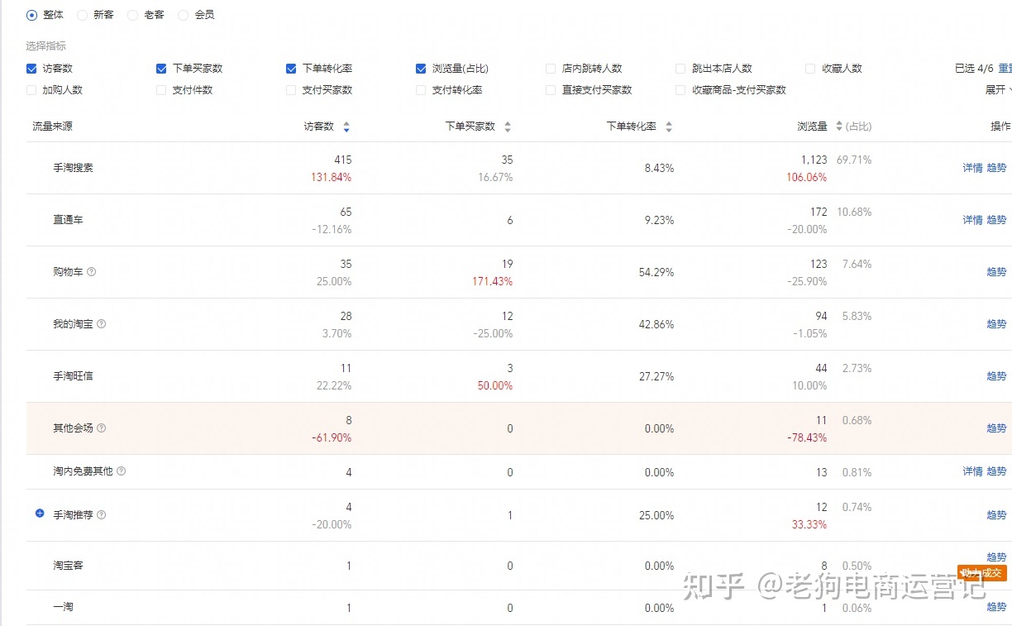This screenshot has width=1012, height=626.
Task: Click the 一淘 source row label
Action: [63, 607]
